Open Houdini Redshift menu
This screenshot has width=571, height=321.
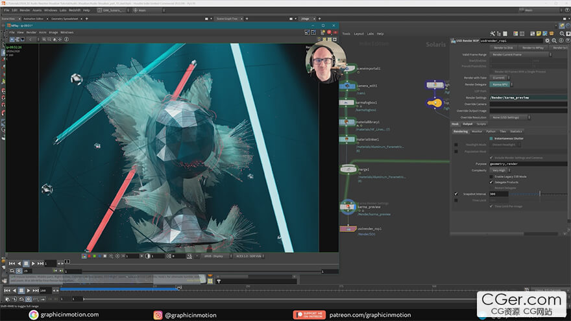pyautogui.click(x=75, y=10)
